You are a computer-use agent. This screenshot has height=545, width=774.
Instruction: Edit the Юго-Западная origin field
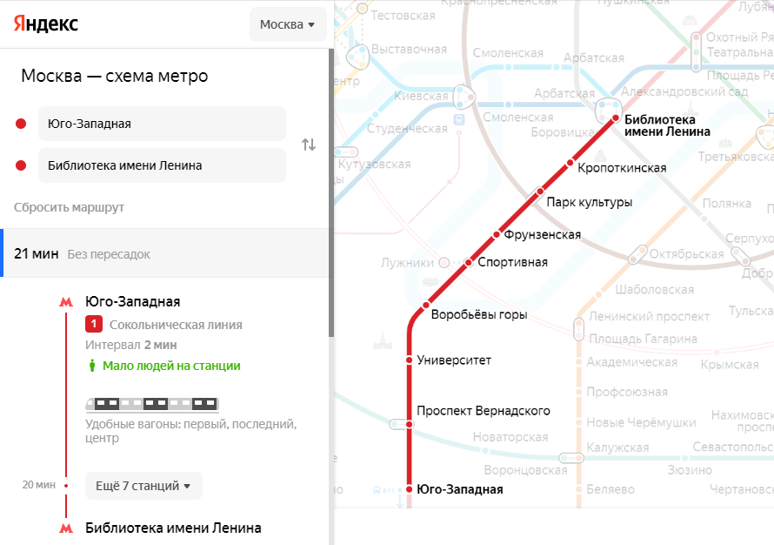pyautogui.click(x=162, y=124)
